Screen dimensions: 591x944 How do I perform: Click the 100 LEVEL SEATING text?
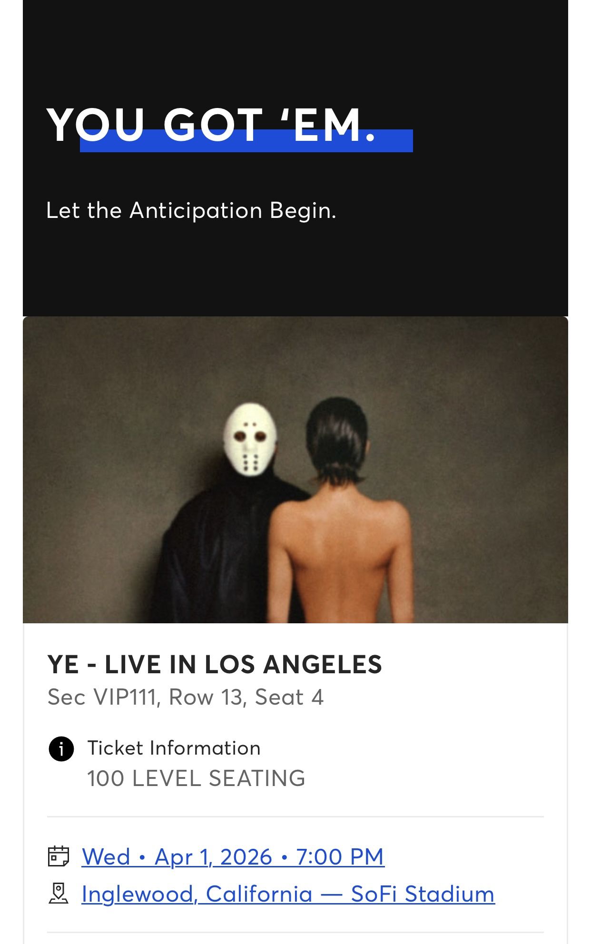coord(196,779)
